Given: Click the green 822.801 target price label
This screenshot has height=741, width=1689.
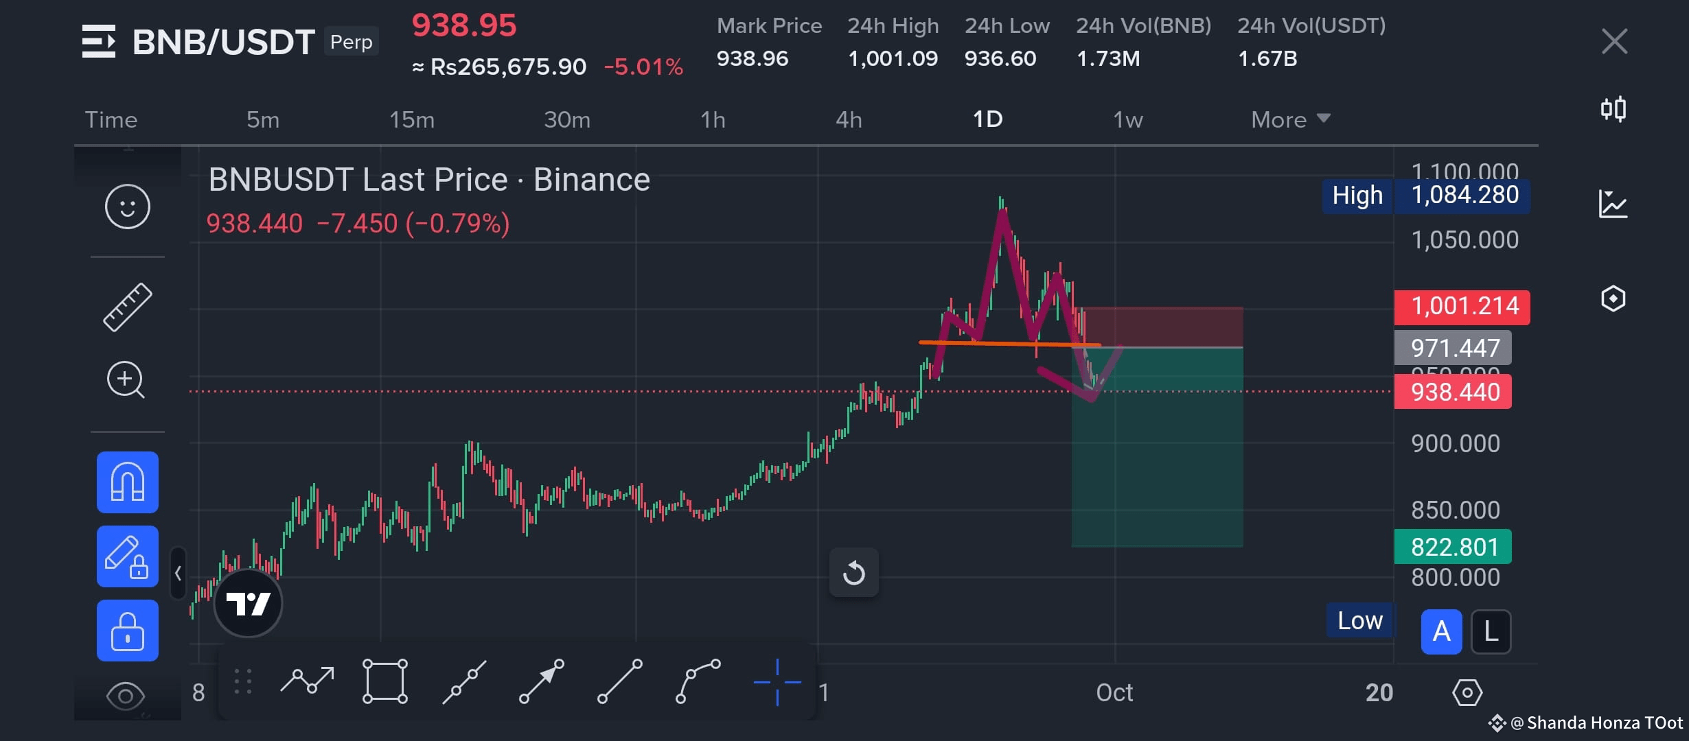Looking at the screenshot, I should 1453,547.
